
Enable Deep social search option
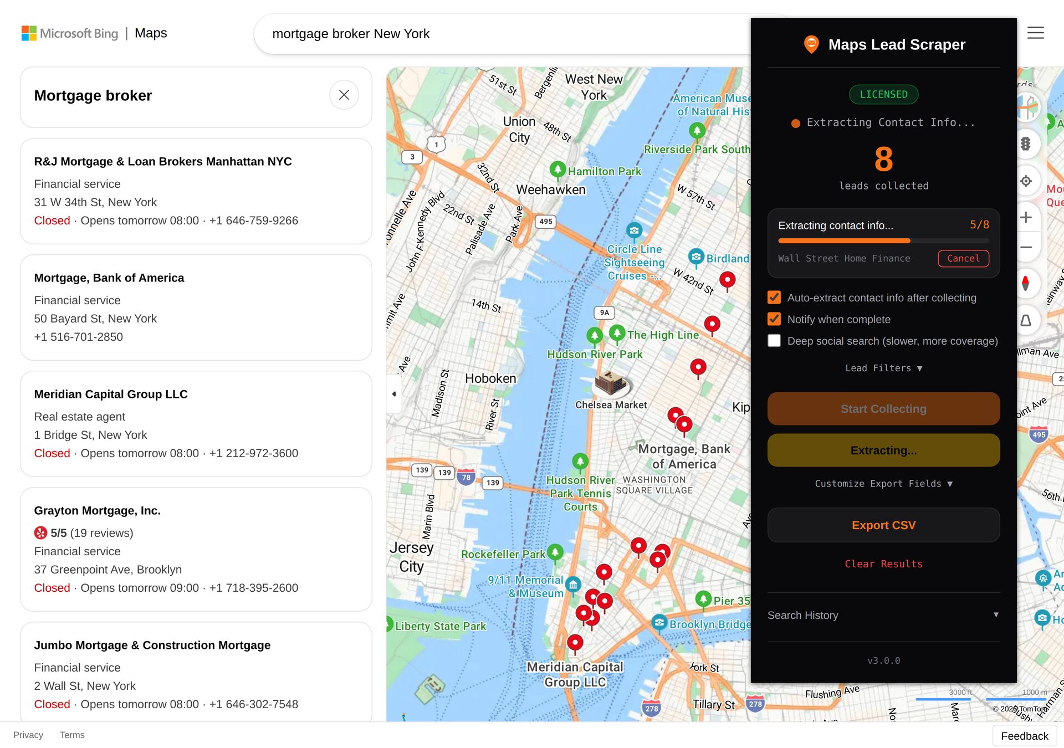774,341
